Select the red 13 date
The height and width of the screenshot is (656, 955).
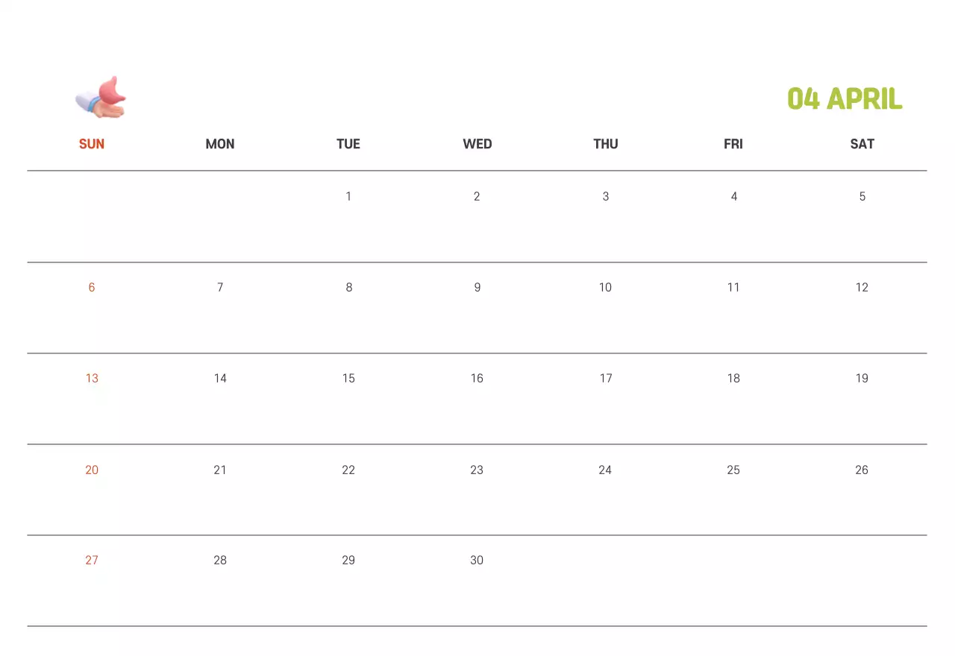(x=92, y=379)
